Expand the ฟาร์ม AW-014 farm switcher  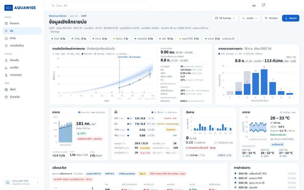22,182
